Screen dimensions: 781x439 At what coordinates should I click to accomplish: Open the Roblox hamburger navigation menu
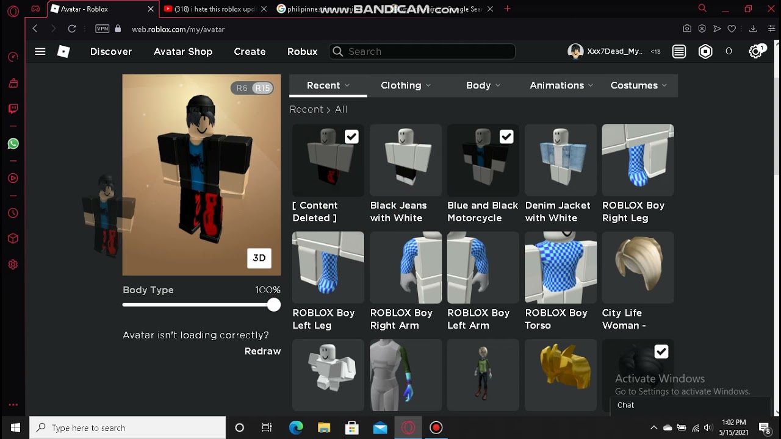(40, 52)
